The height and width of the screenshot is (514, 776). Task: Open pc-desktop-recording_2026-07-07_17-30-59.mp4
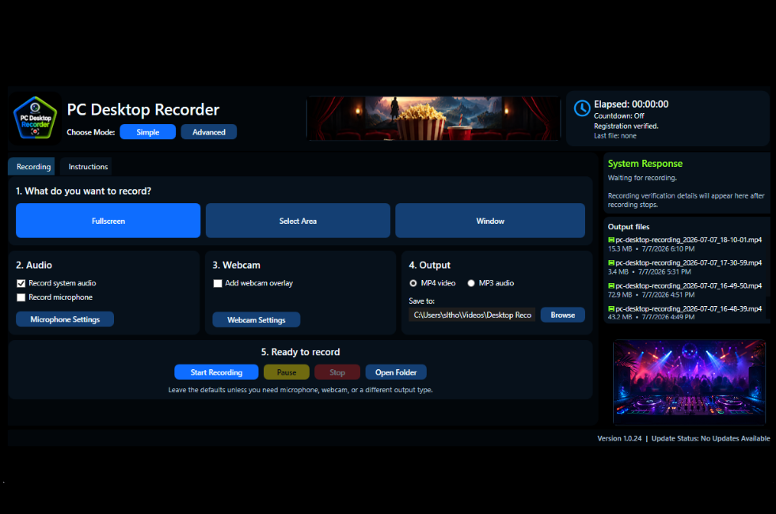click(688, 263)
